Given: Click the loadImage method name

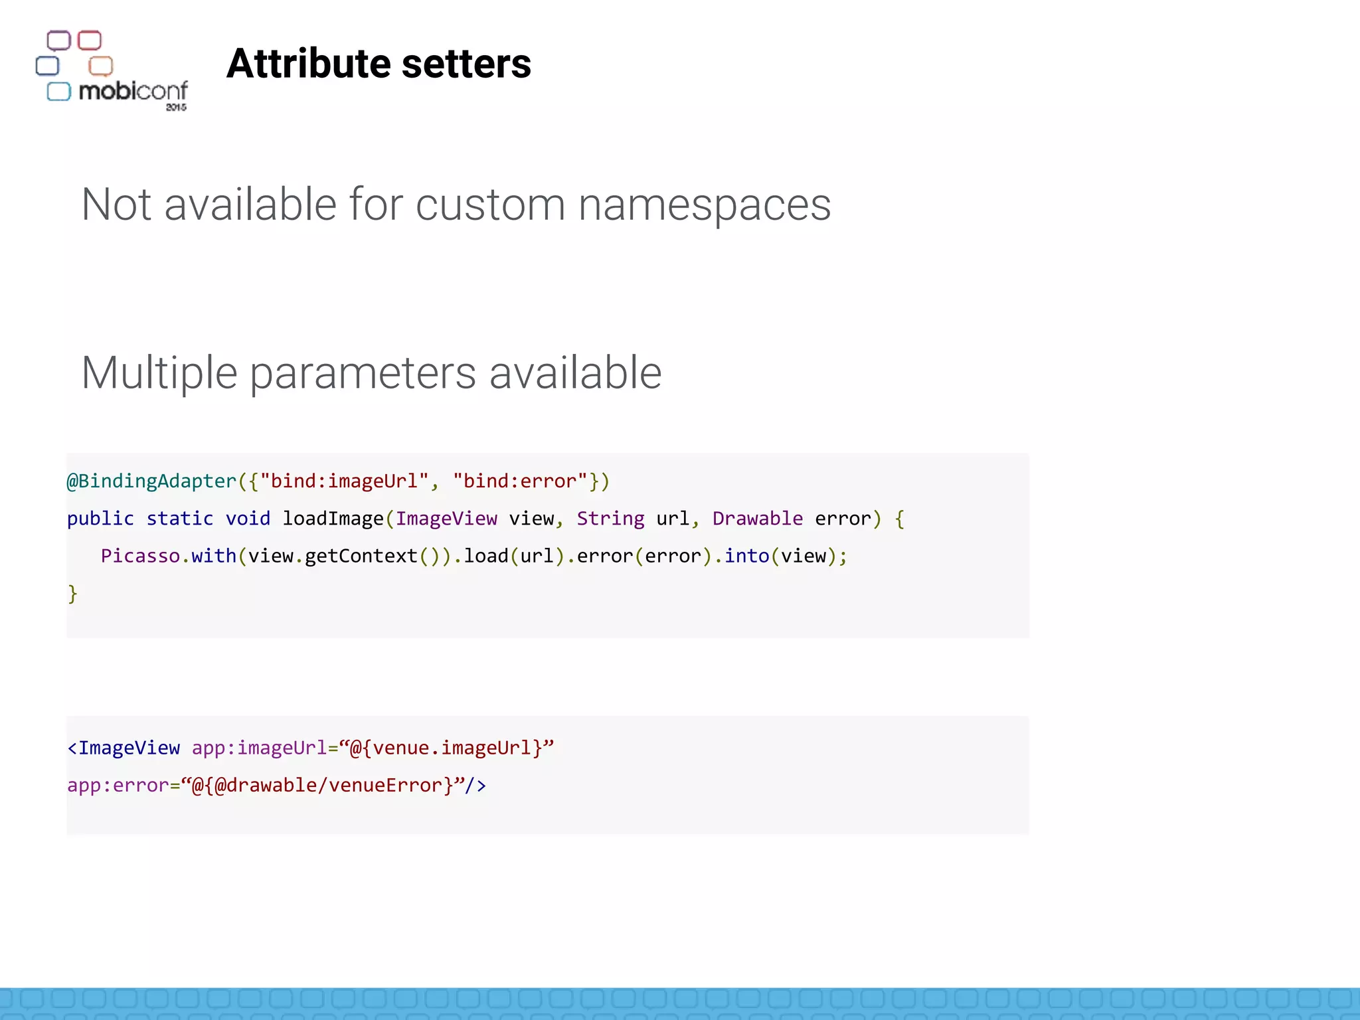Looking at the screenshot, I should tap(333, 518).
